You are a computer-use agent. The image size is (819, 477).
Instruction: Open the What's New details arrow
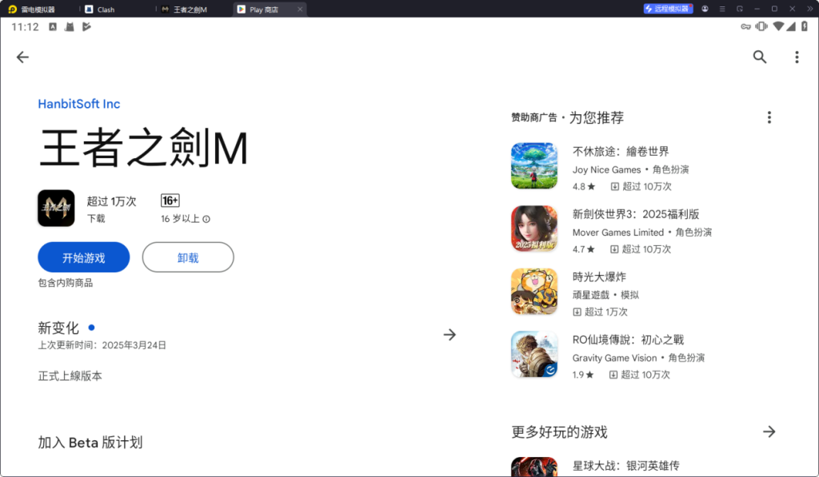(449, 335)
